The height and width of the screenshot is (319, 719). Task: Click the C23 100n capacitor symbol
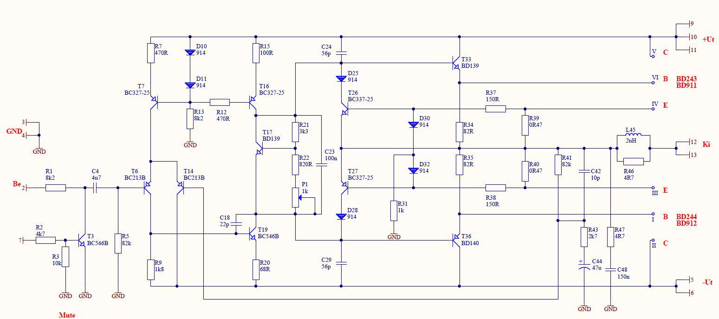(321, 164)
